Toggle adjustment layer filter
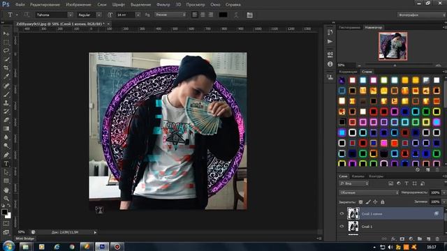 coord(399,183)
